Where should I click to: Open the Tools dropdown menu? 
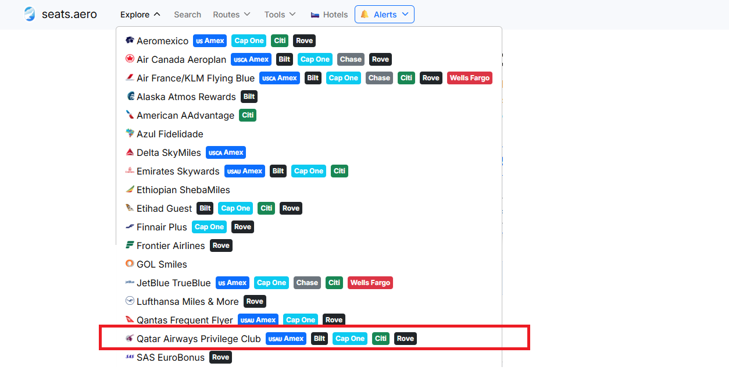(280, 15)
